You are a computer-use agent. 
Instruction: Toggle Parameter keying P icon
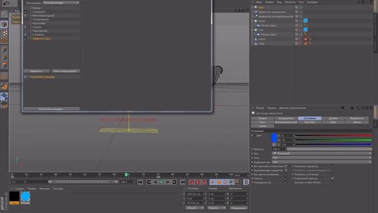click(x=231, y=182)
